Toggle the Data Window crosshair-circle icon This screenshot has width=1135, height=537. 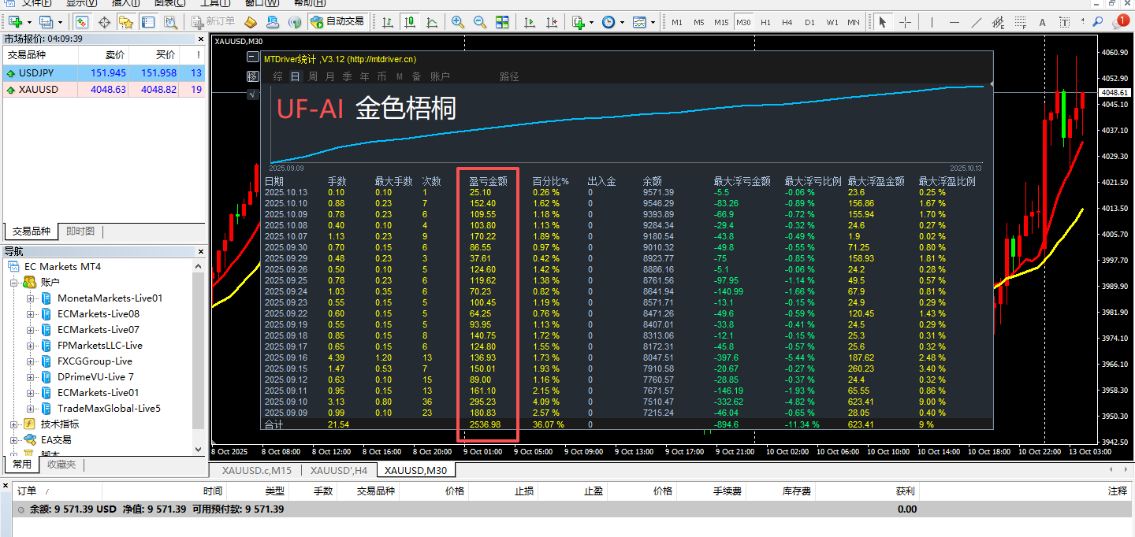pos(104,22)
